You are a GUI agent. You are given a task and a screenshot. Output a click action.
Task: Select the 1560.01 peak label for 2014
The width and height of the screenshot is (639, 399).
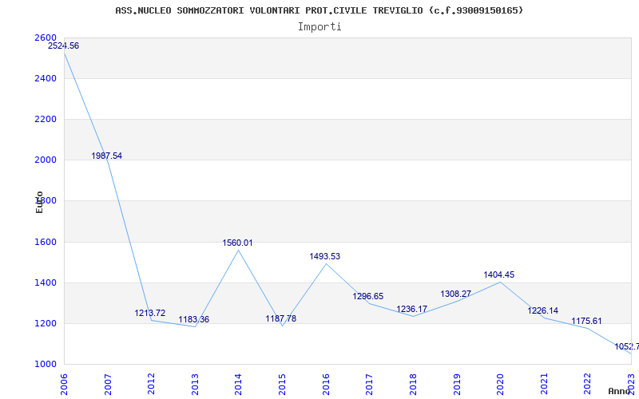click(238, 243)
